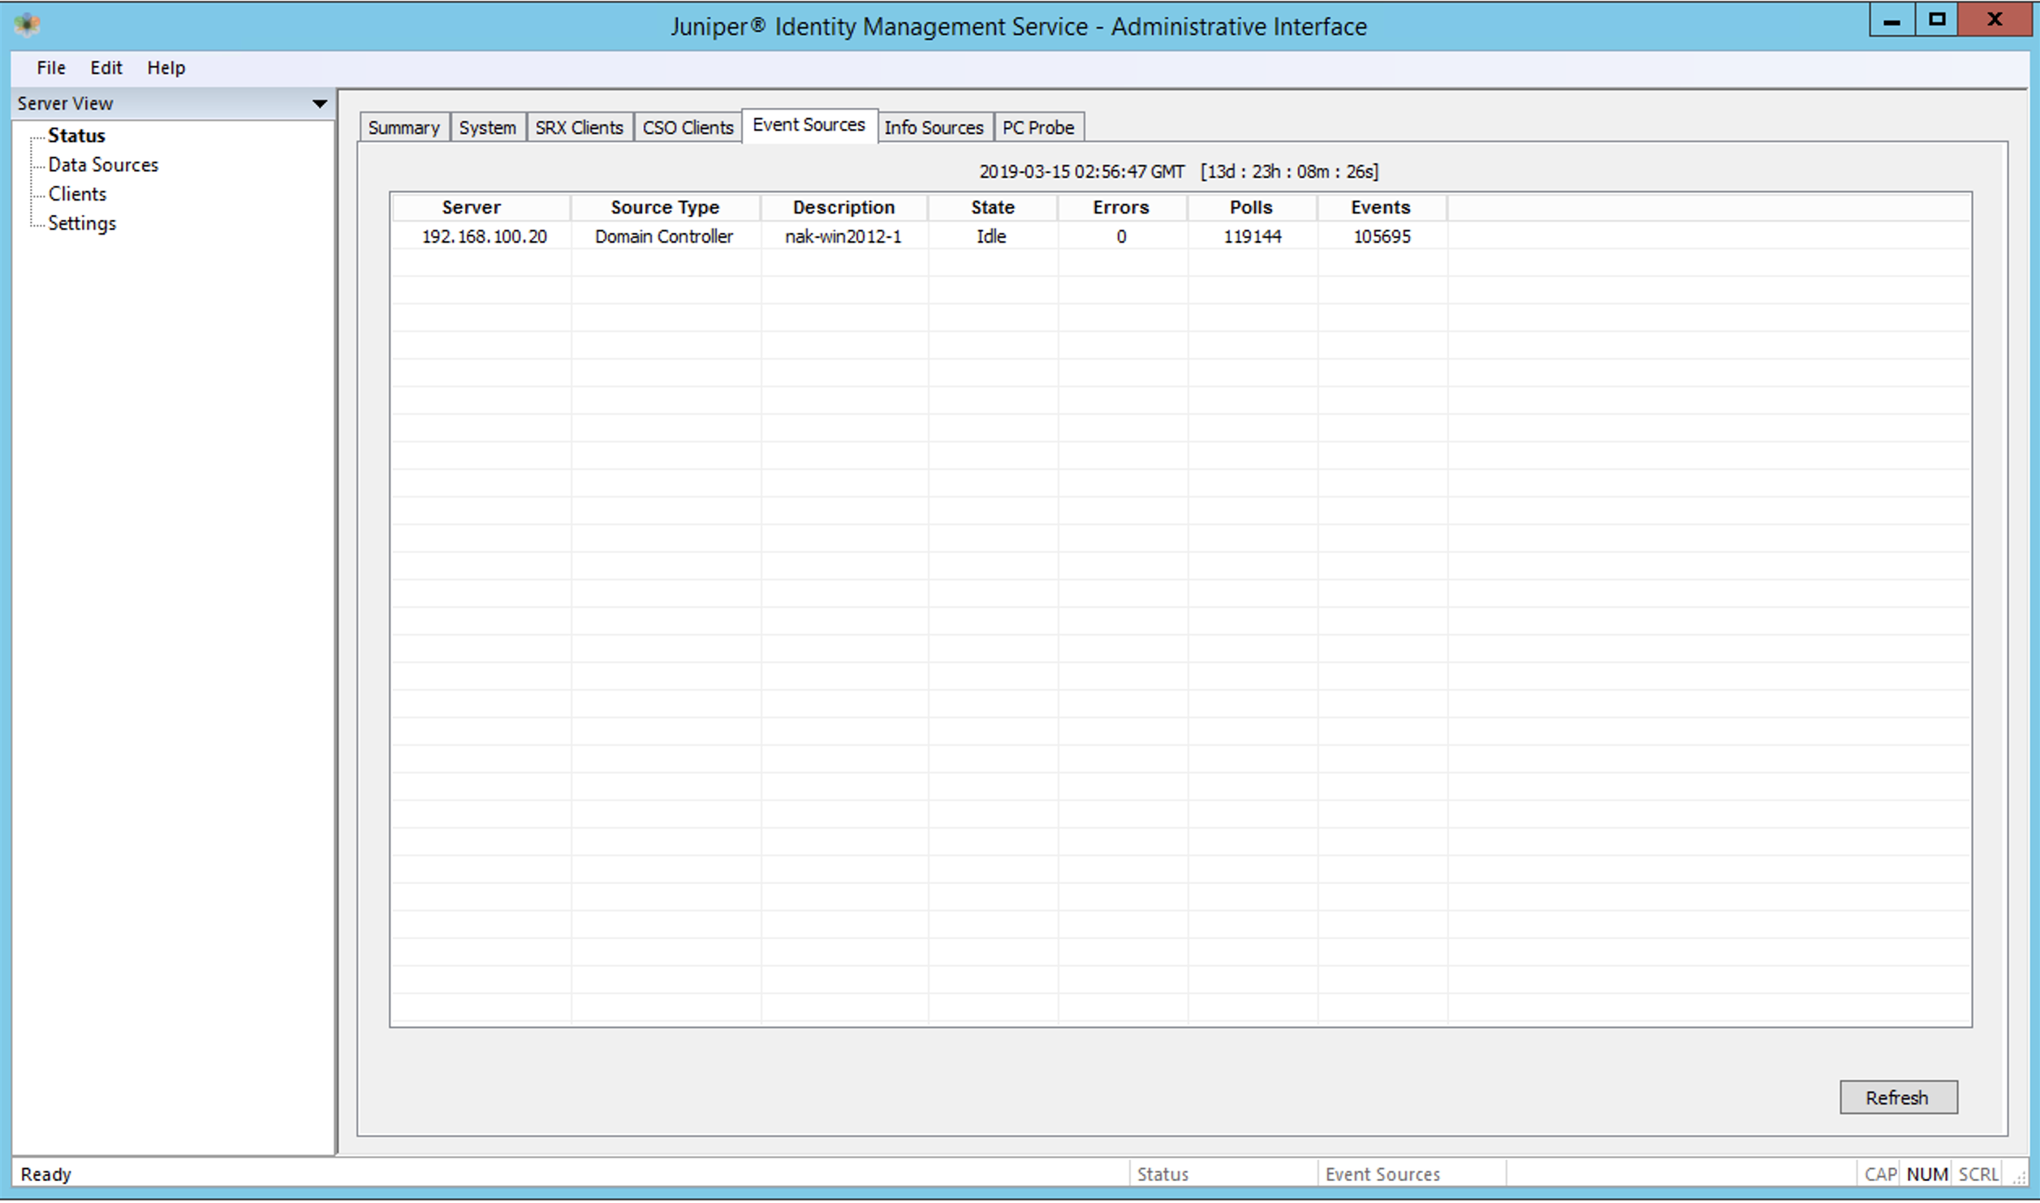
Task: Sort by the State column header
Action: click(x=993, y=208)
